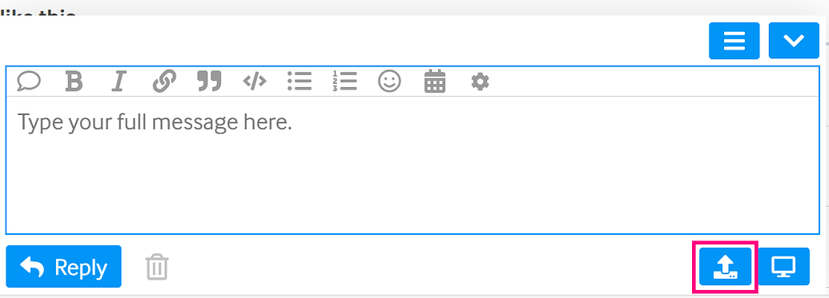The height and width of the screenshot is (298, 829).
Task: Click the curved arrow icon on Reply
Action: pos(32,268)
